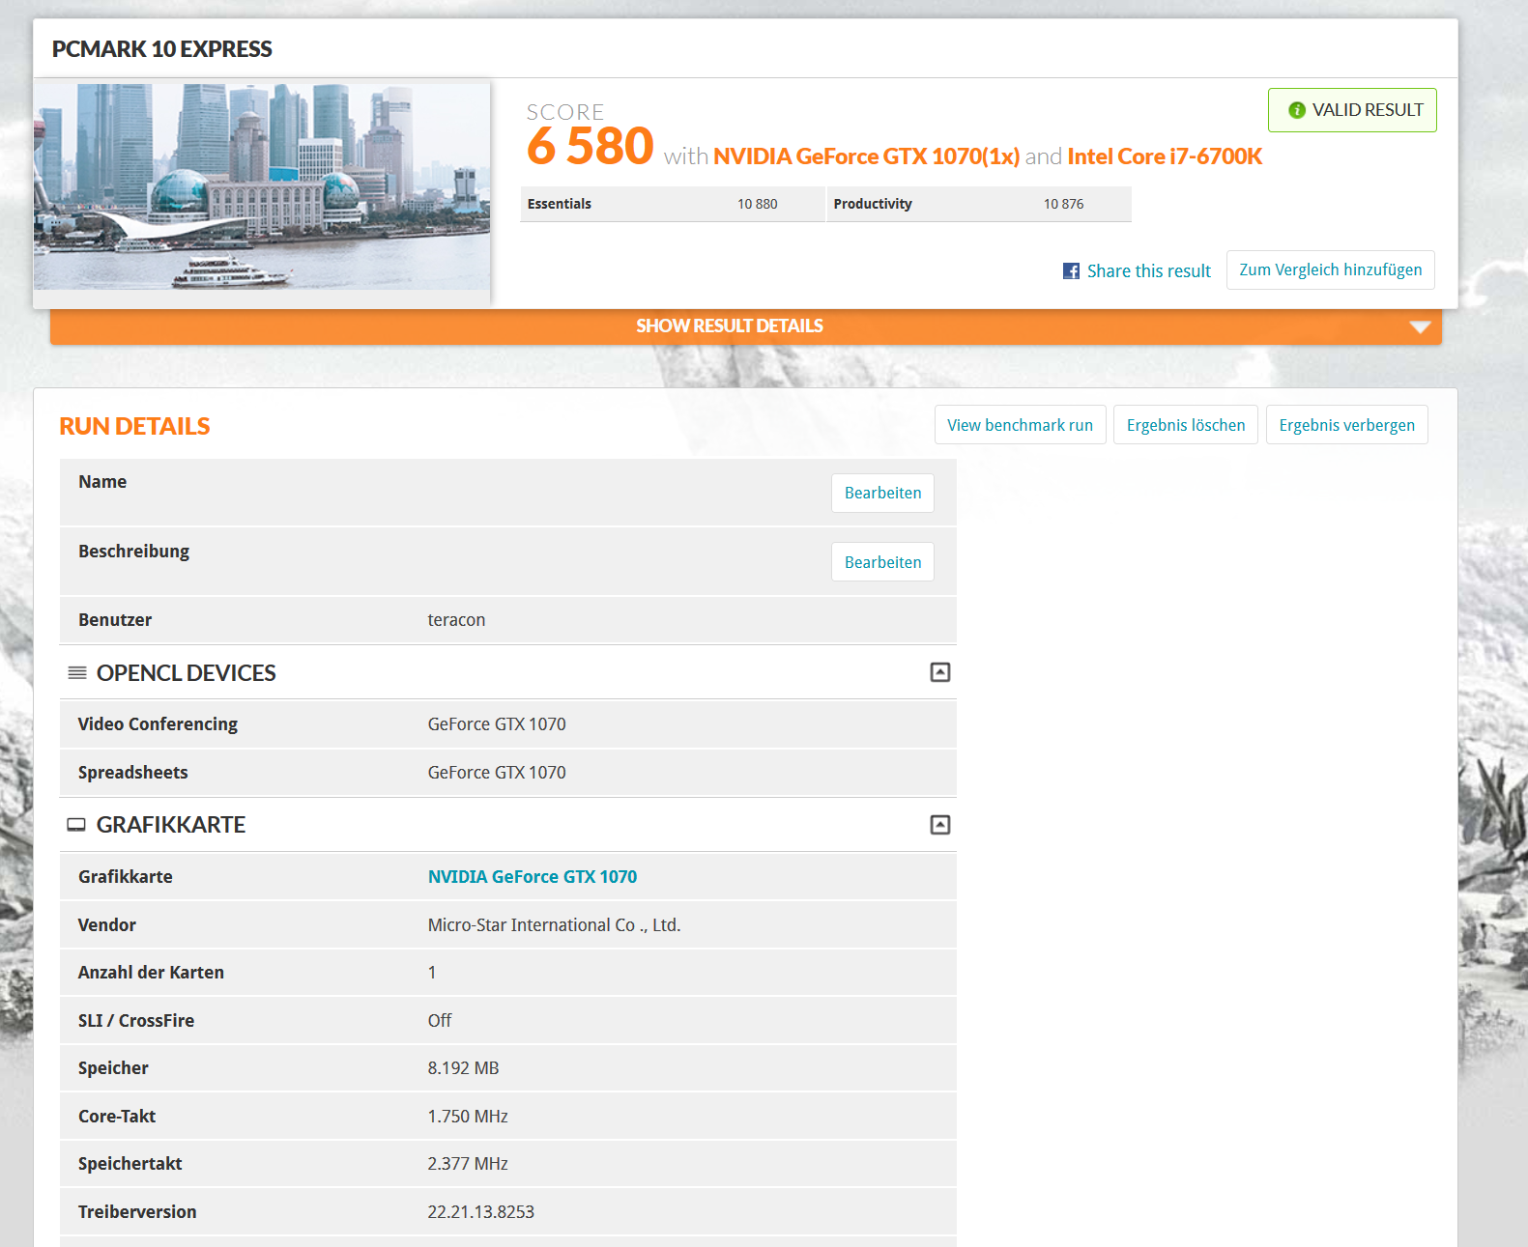Click the RUN DETAILS heading

coord(134,426)
